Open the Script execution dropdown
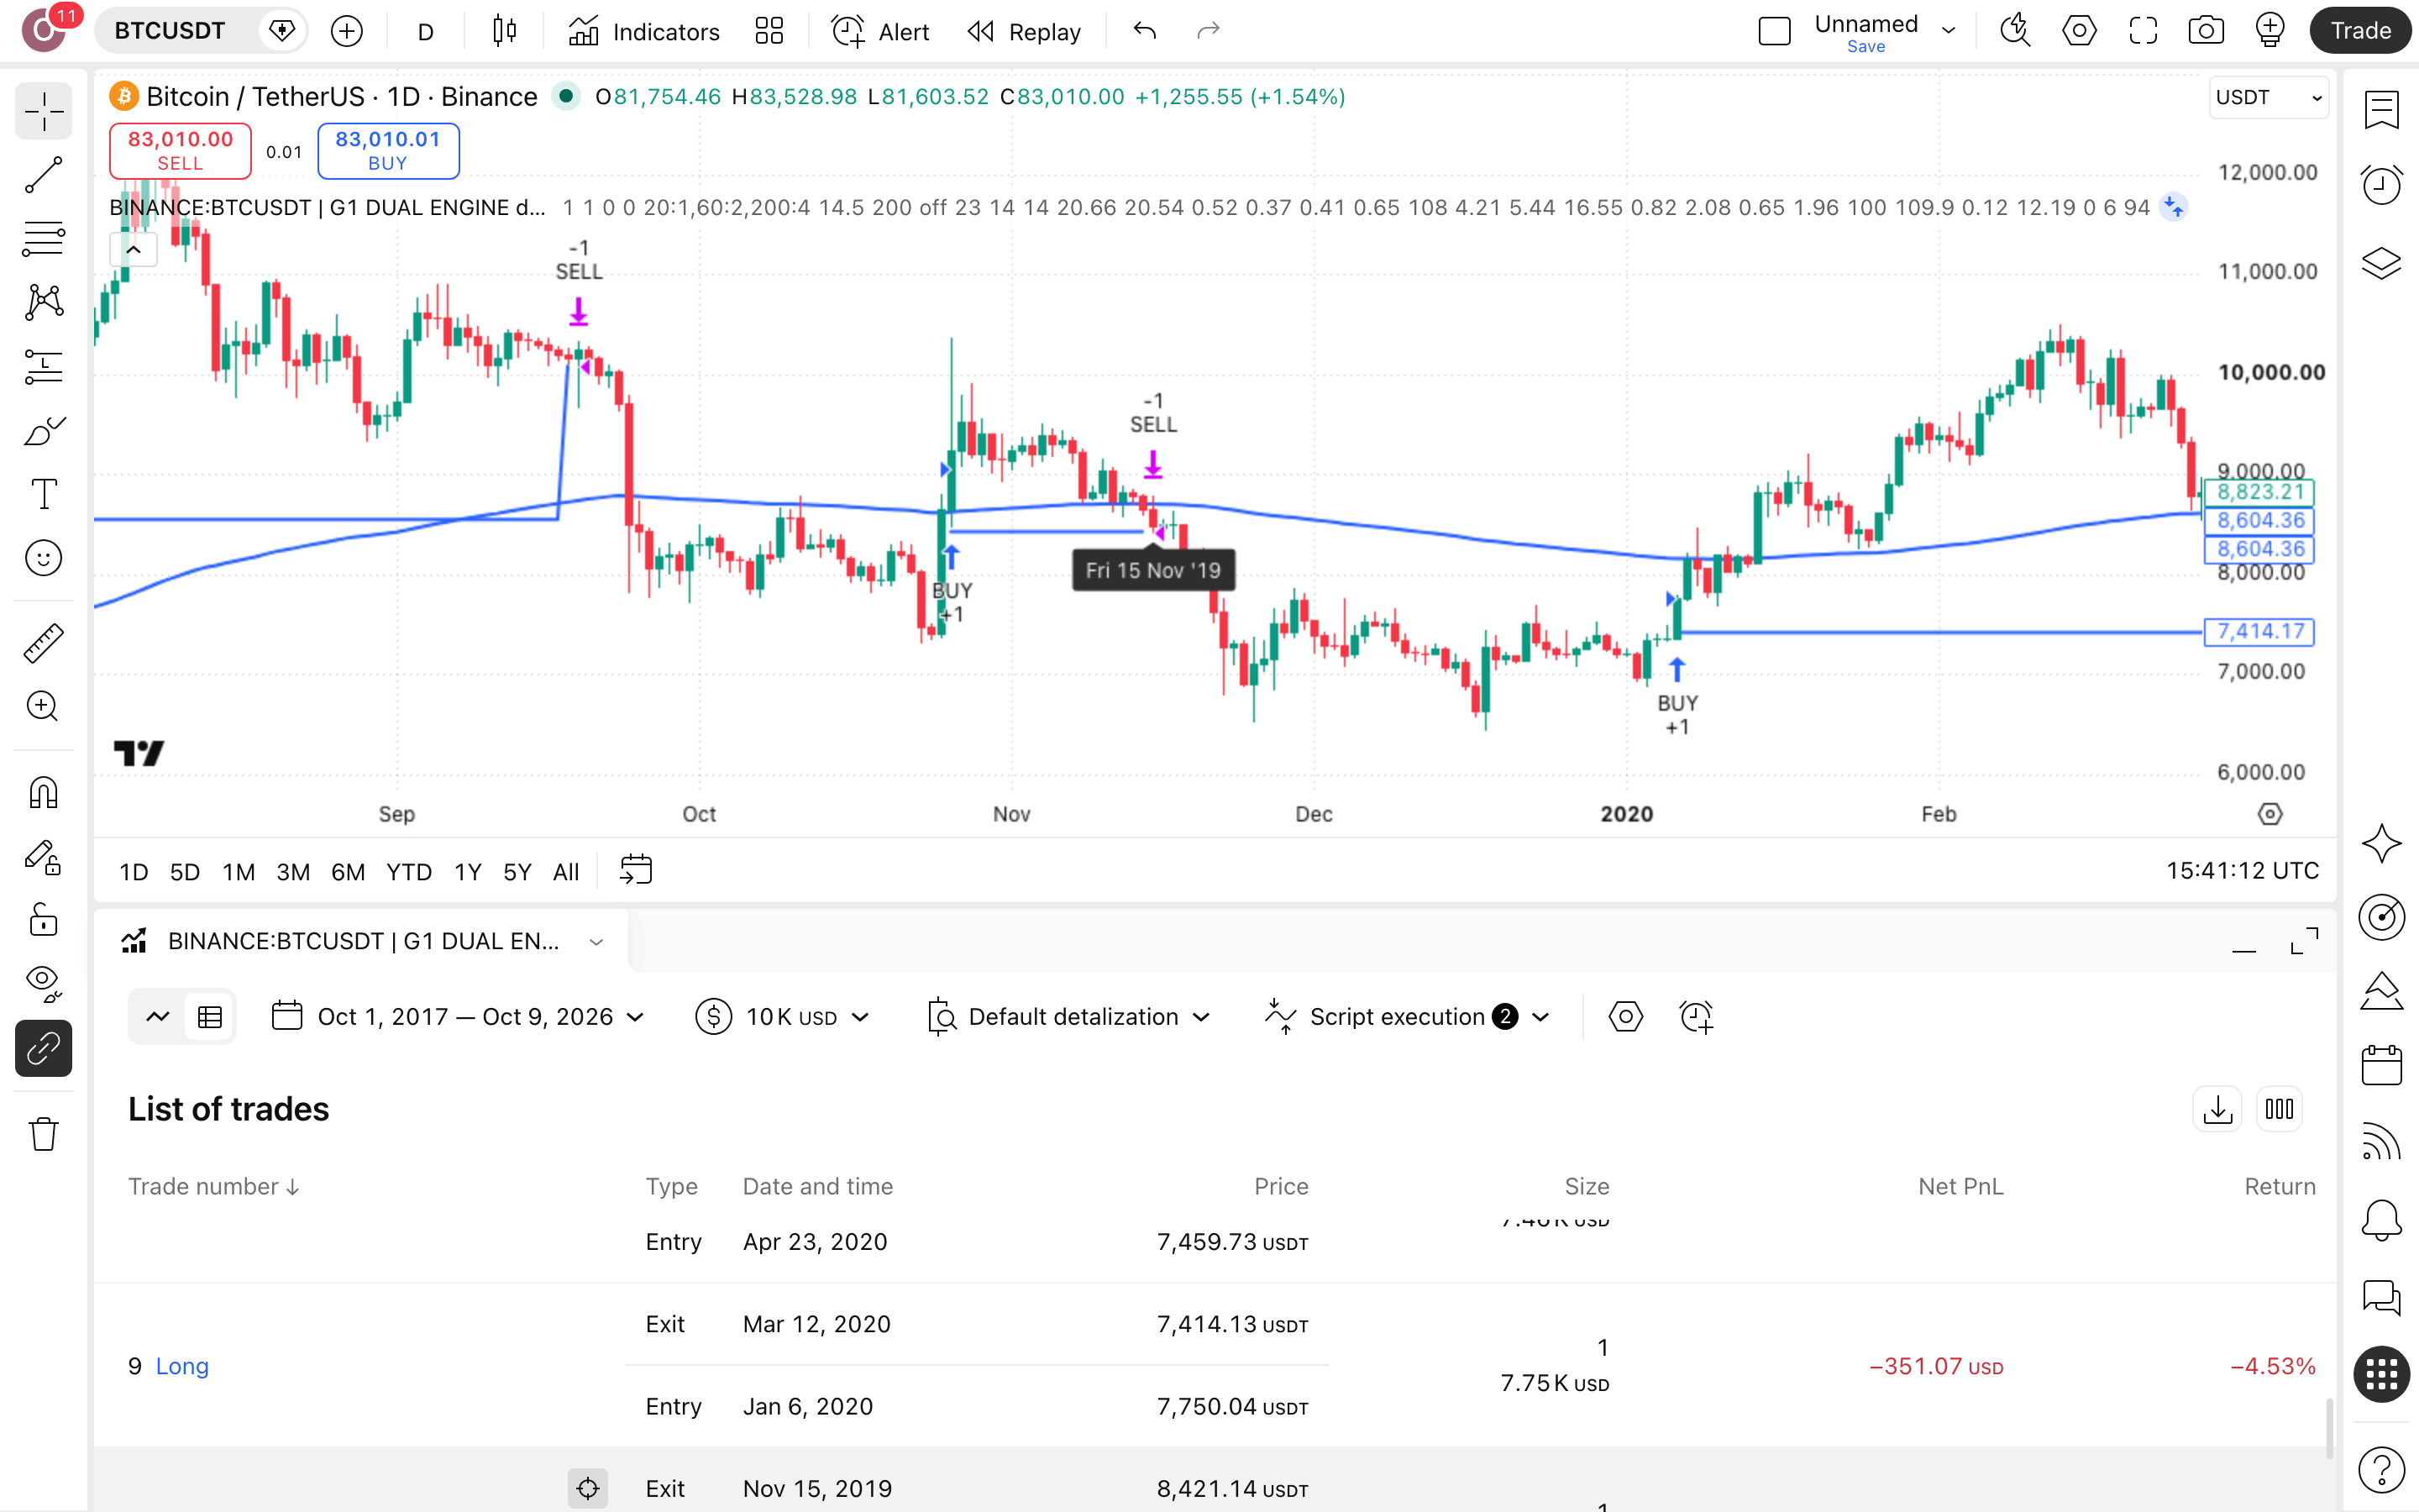The image size is (2419, 1512). tap(1408, 1017)
